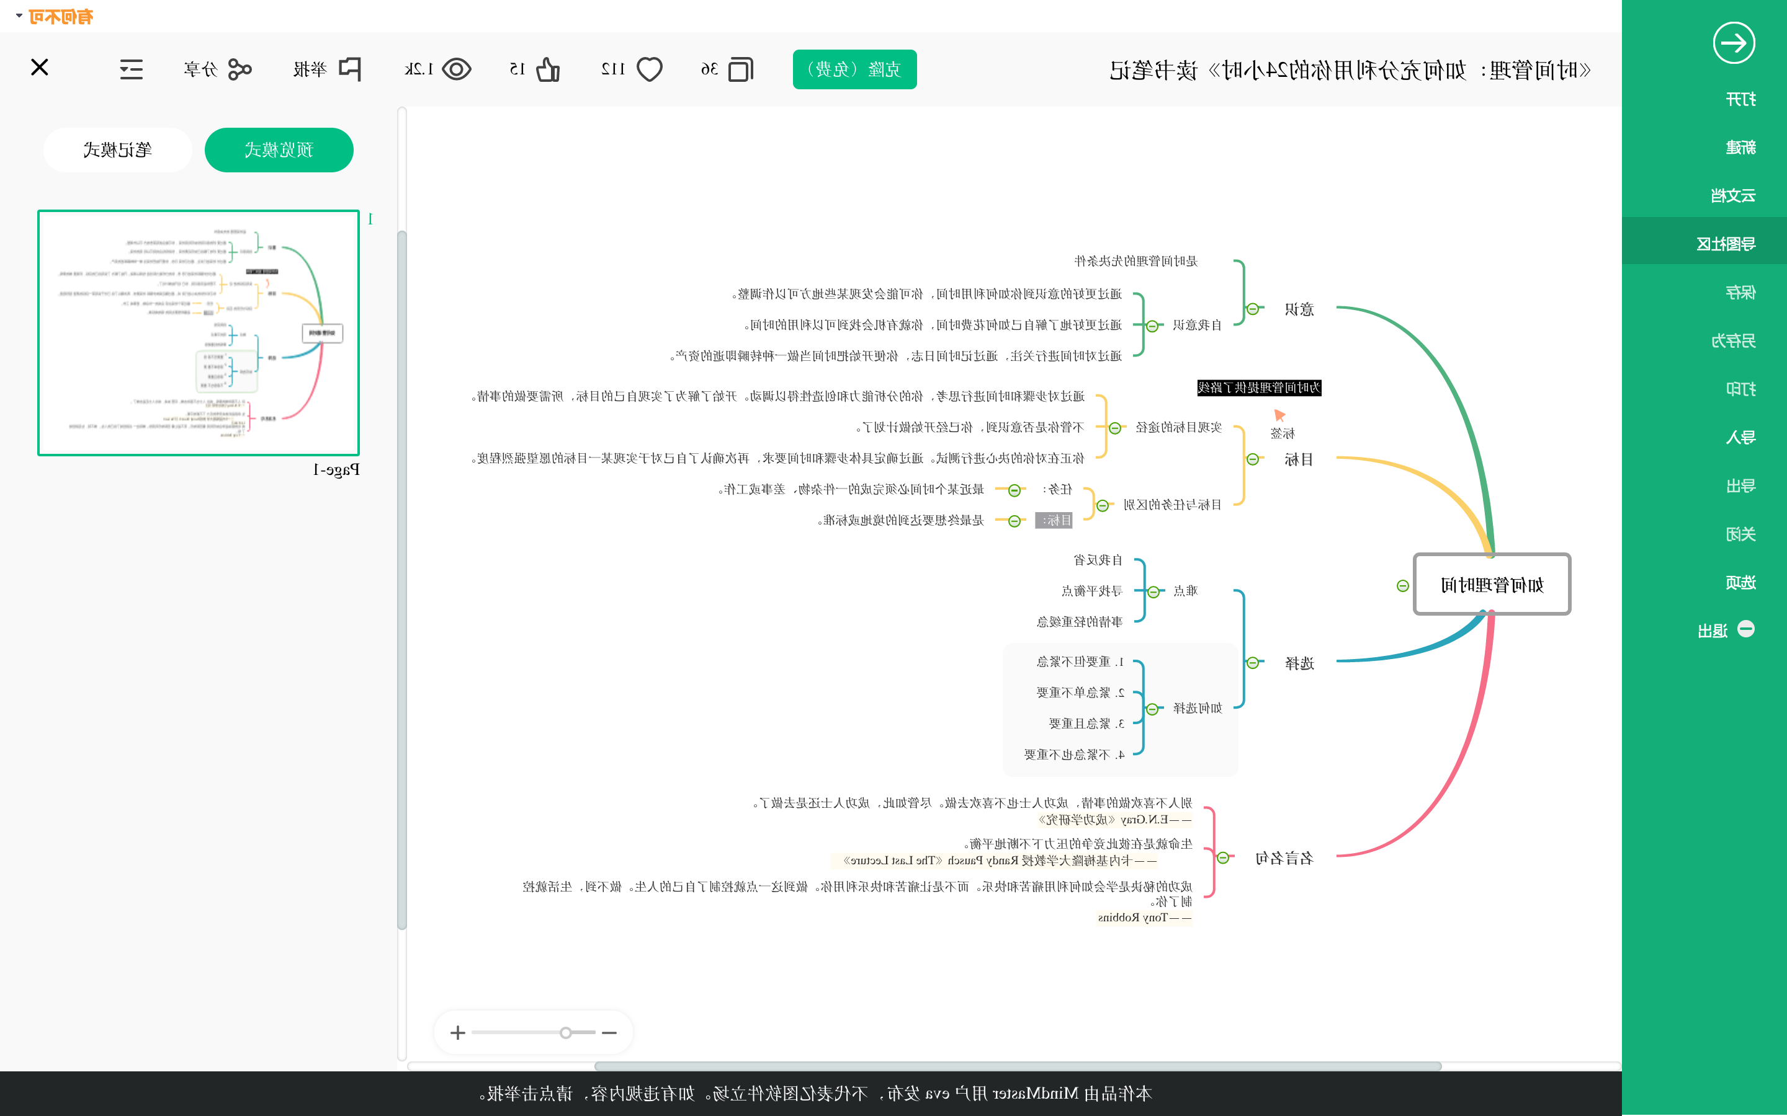This screenshot has width=1787, height=1116.
Task: Select node 1. 重要但不紧急
Action: 1080,662
